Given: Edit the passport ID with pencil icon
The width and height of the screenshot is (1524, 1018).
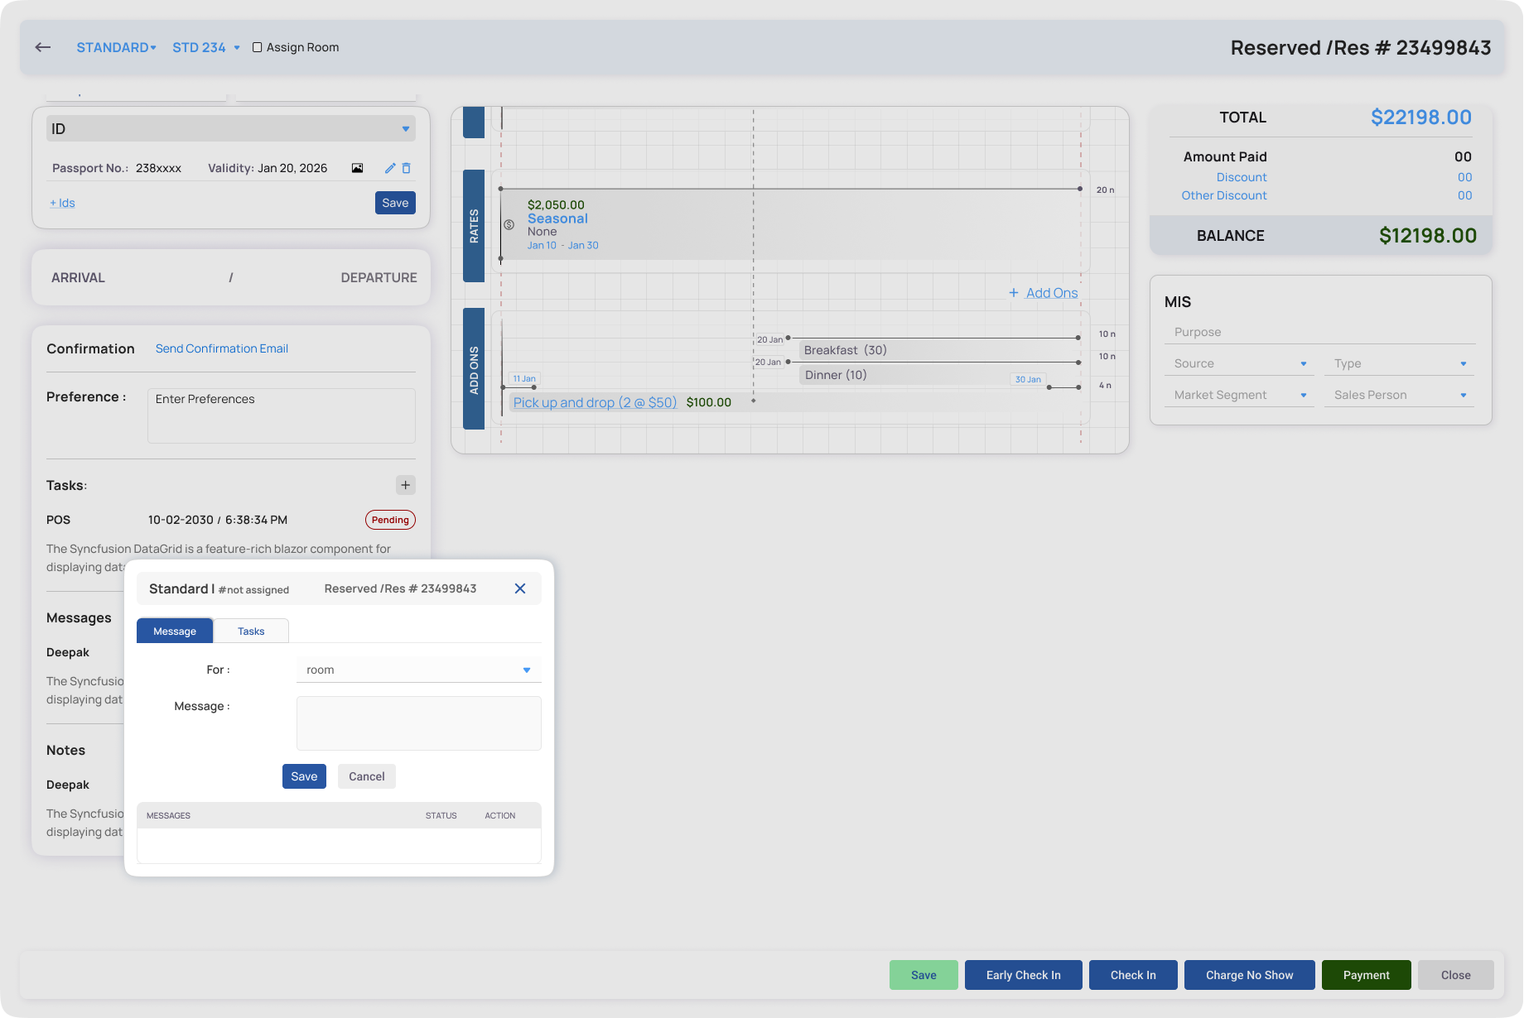Looking at the screenshot, I should click(390, 168).
